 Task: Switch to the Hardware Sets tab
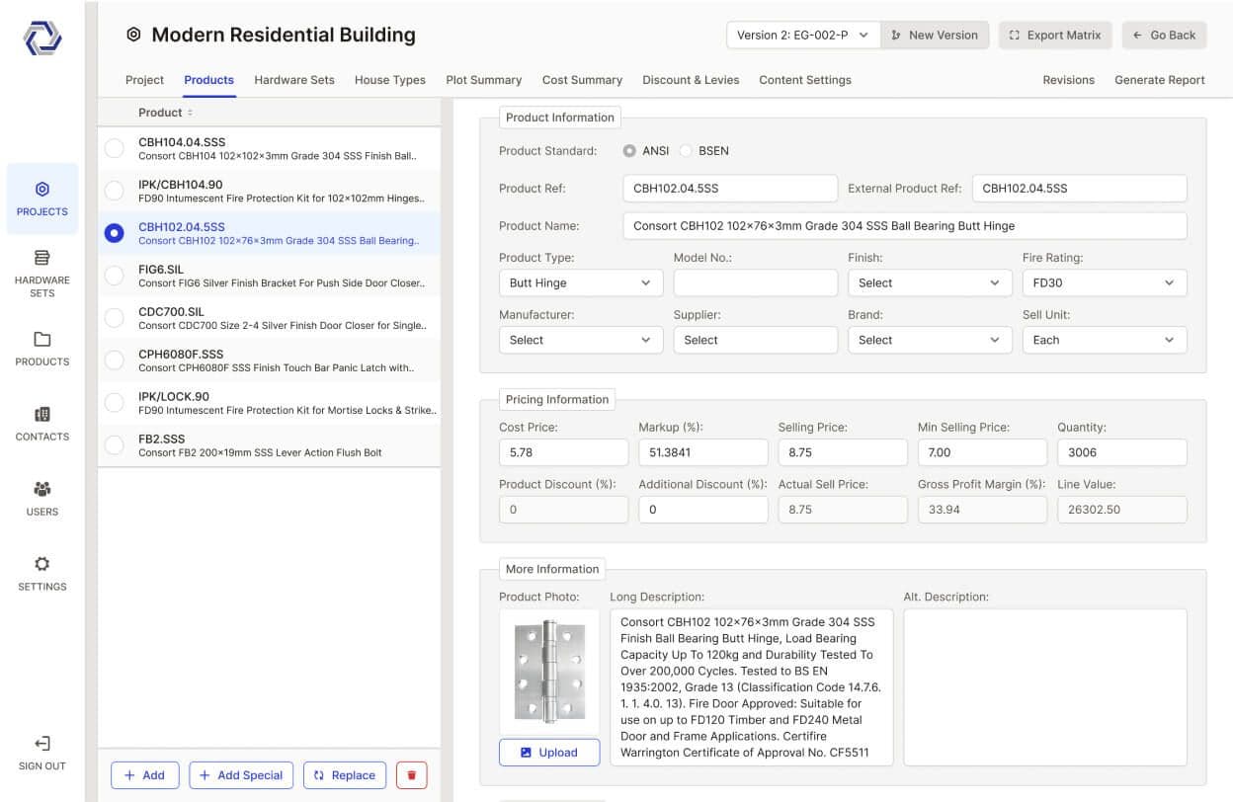pos(294,80)
